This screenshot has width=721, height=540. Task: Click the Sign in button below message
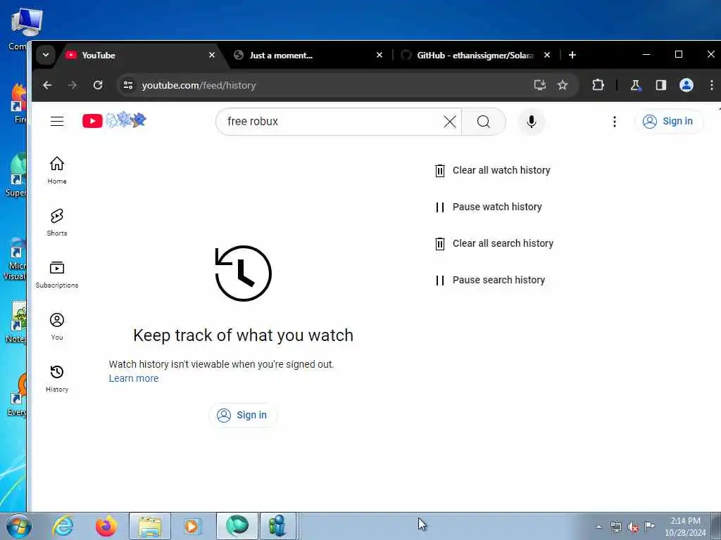[x=243, y=415]
